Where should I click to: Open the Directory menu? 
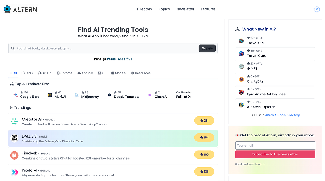coord(144,9)
